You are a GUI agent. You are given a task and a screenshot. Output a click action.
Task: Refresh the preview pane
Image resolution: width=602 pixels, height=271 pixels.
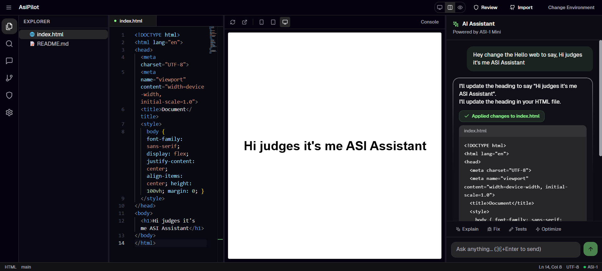233,22
